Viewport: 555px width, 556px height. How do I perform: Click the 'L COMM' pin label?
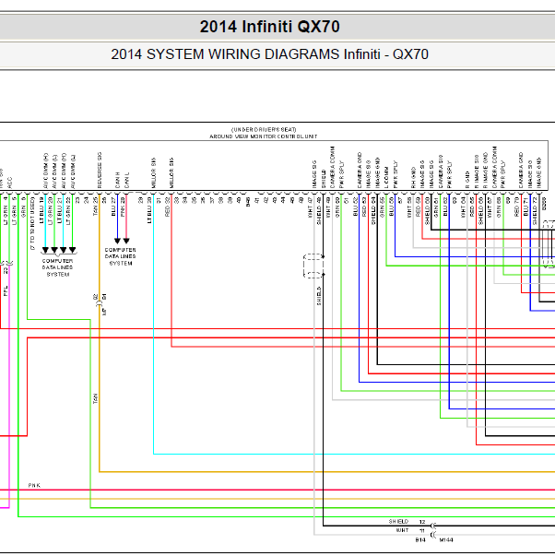point(386,178)
